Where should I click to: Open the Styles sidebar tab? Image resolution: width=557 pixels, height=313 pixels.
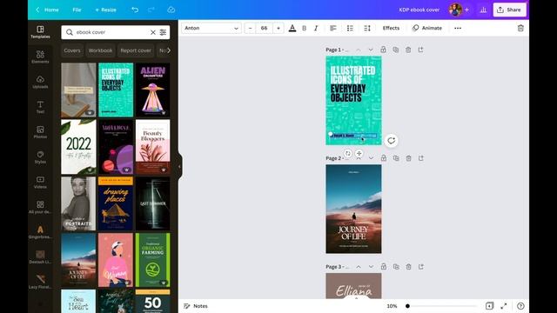coord(40,156)
